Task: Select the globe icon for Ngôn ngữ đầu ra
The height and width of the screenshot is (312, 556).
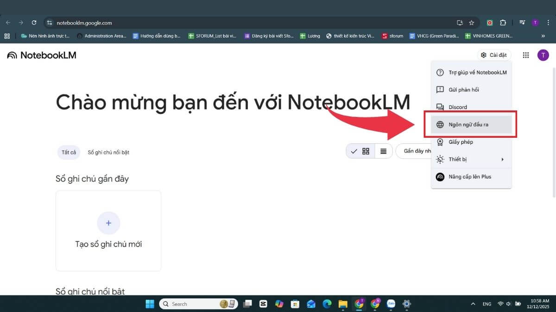Action: pos(440,124)
